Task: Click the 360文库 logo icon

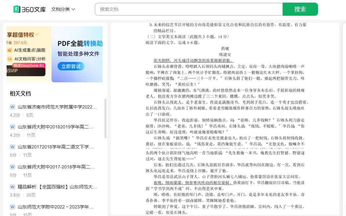Action: (x=17, y=9)
